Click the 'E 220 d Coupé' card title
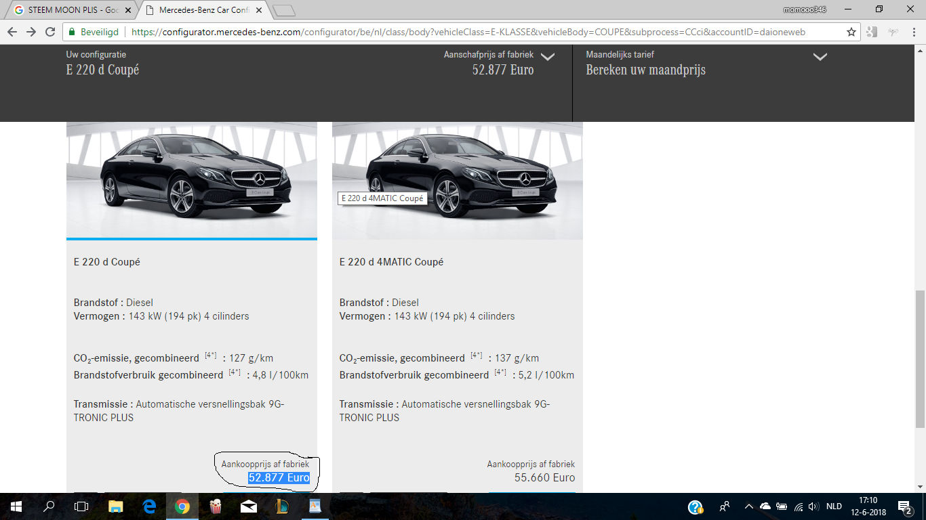Viewport: 926px width, 520px height. (x=107, y=262)
